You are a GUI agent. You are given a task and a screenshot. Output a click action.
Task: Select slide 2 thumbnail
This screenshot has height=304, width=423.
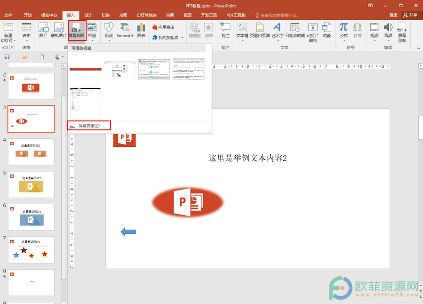coord(32,86)
